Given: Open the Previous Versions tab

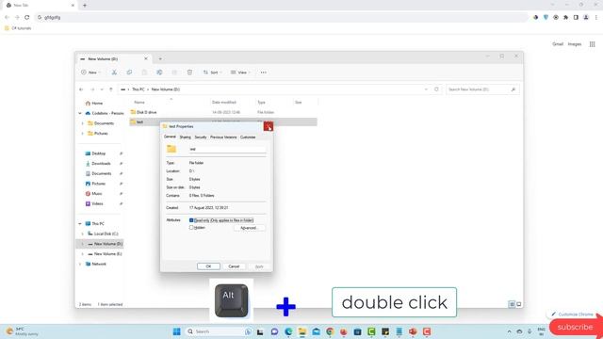Looking at the screenshot, I should 223,137.
